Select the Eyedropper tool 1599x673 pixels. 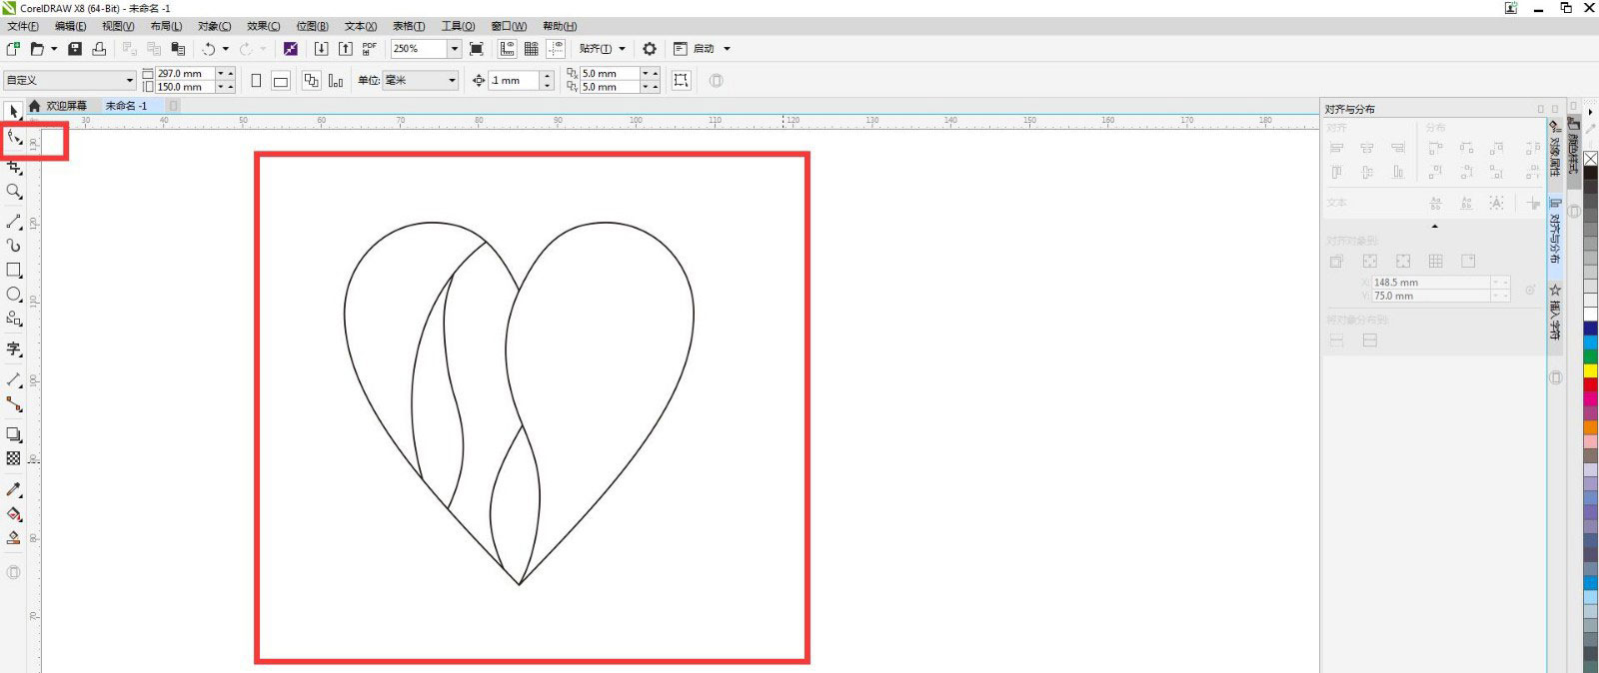[14, 489]
